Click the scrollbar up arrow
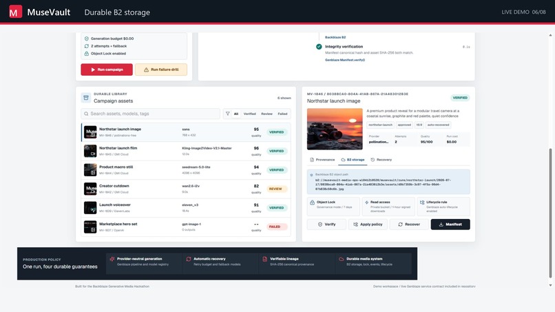This screenshot has height=312, width=555. pos(550,35)
